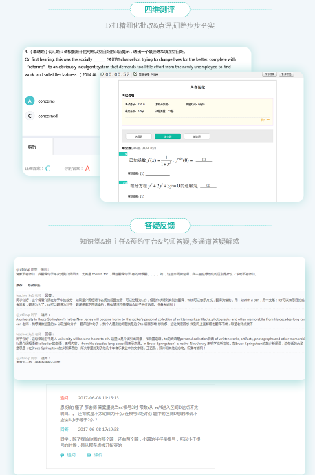Click answer blank under differential equation question
This screenshot has width=315, height=475.
pos(157,196)
